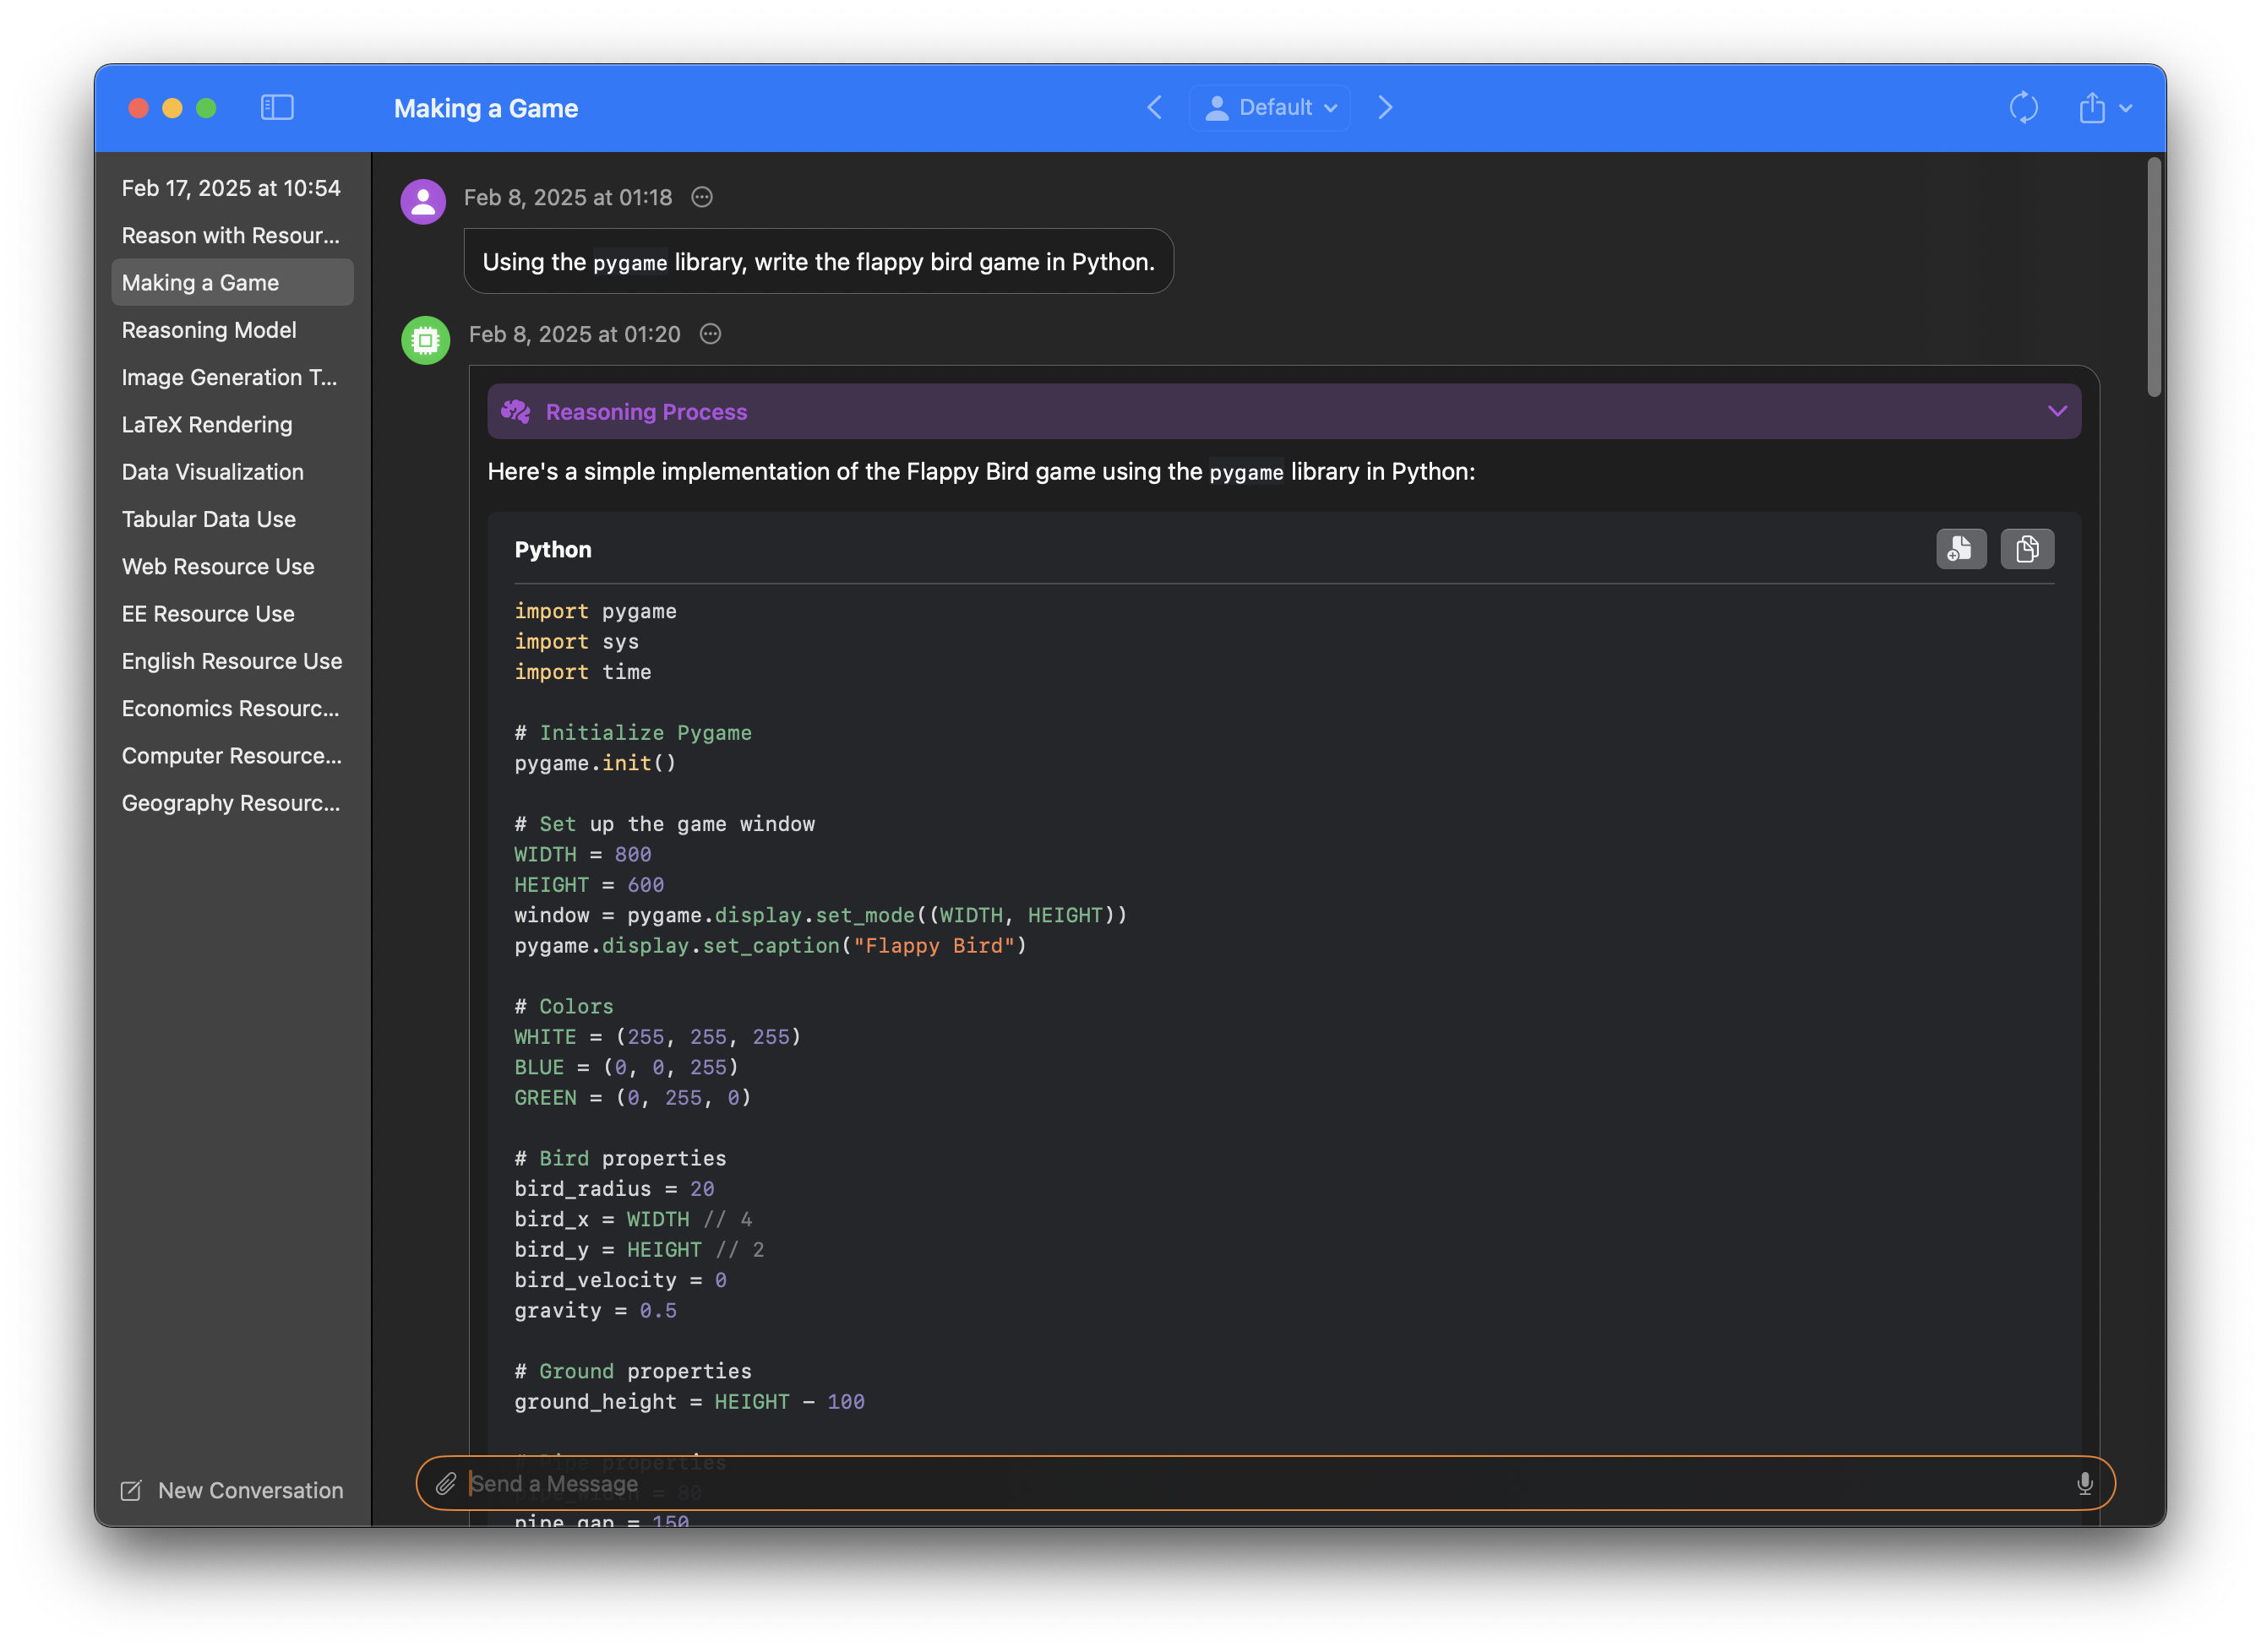Open the share options chevron
This screenshot has height=1652, width=2261.
2127,108
